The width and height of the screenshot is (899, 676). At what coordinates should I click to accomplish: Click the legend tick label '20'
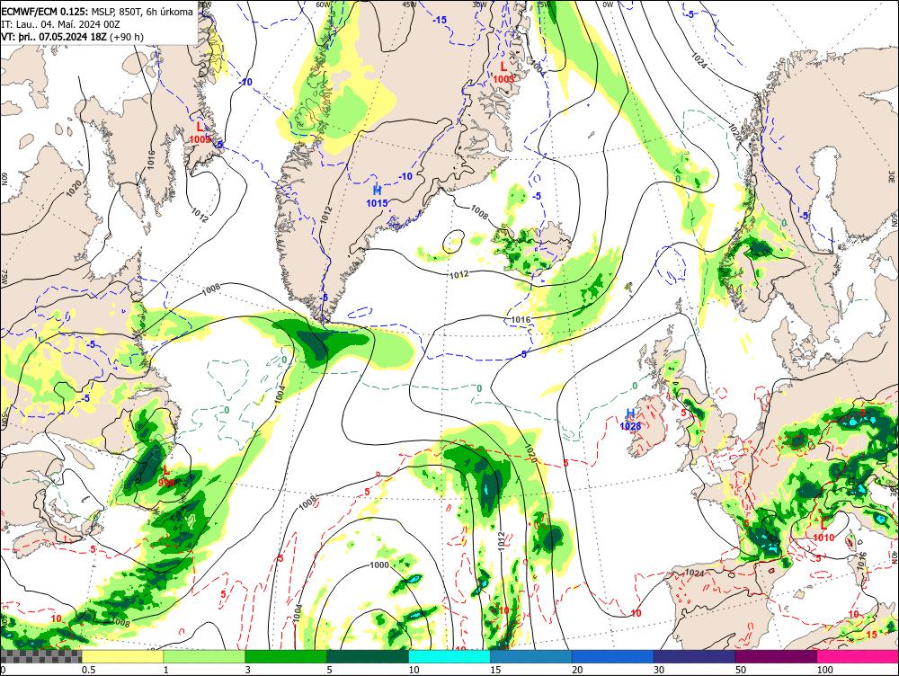tap(577, 670)
